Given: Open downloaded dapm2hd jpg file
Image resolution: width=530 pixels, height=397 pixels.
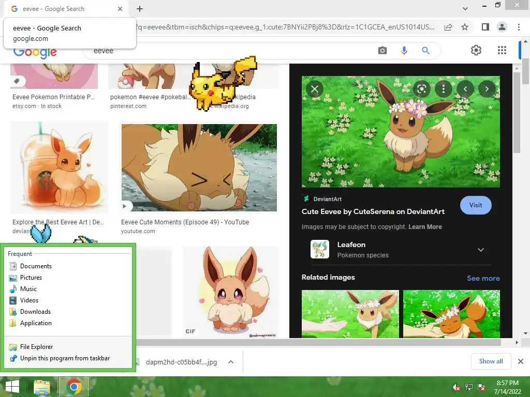Looking at the screenshot, I should (181, 362).
